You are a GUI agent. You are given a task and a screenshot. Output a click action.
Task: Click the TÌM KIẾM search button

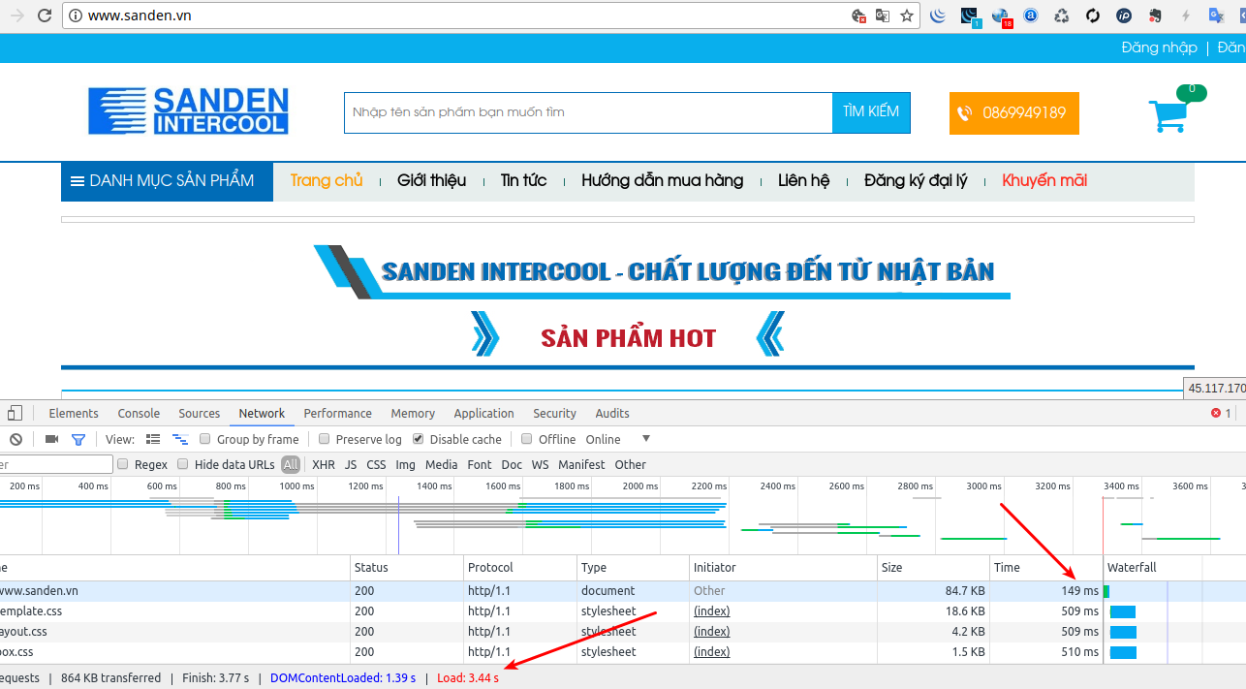[871, 112]
